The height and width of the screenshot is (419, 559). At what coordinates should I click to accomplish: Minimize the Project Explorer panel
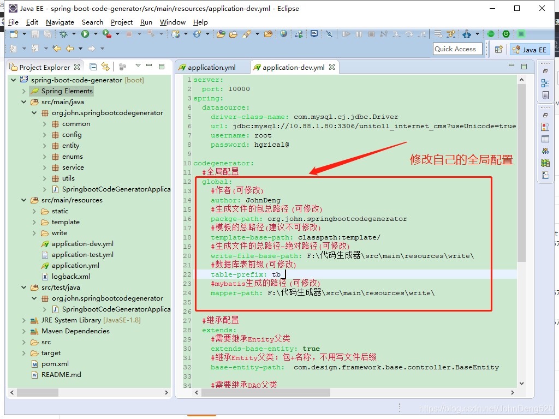click(x=150, y=66)
